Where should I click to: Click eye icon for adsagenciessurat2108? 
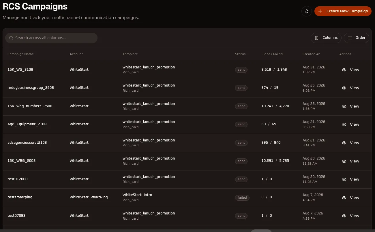[344, 143]
